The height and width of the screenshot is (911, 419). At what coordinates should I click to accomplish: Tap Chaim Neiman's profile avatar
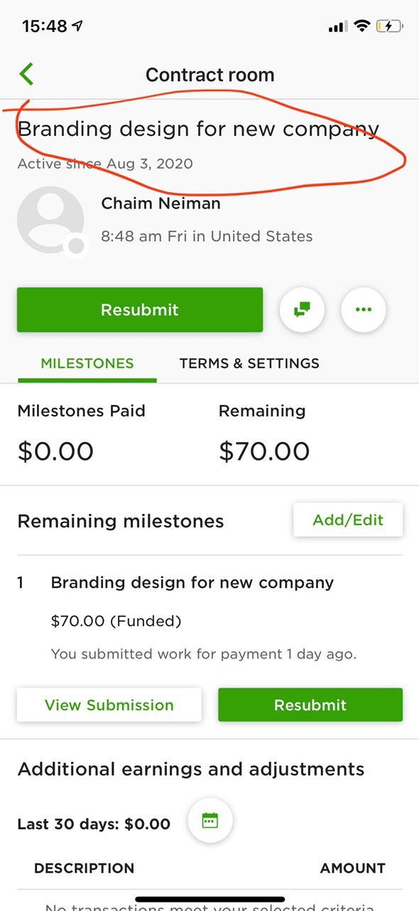(x=51, y=221)
